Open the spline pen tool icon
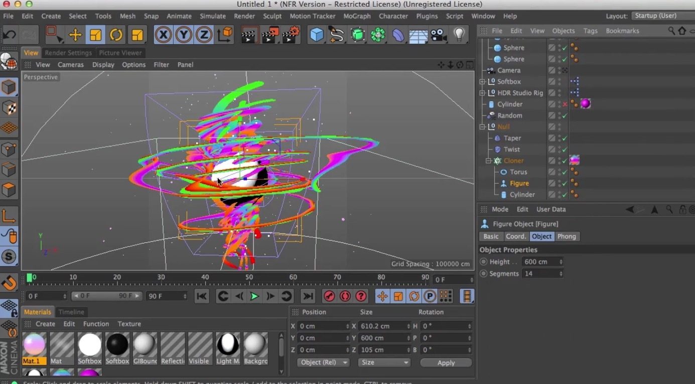 click(x=337, y=35)
